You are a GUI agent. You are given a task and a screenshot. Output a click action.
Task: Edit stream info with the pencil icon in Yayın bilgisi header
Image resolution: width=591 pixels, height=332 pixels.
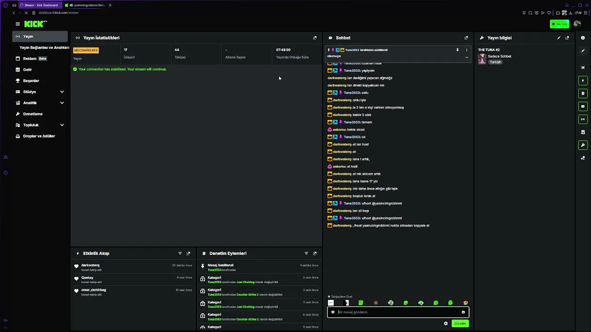tap(559, 38)
